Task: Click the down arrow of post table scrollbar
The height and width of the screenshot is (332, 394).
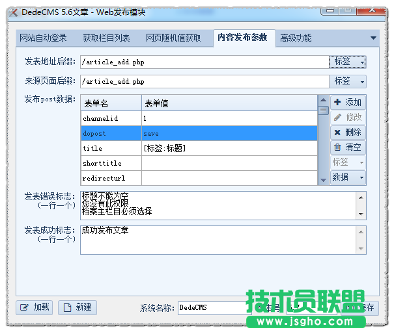Action: pos(323,180)
